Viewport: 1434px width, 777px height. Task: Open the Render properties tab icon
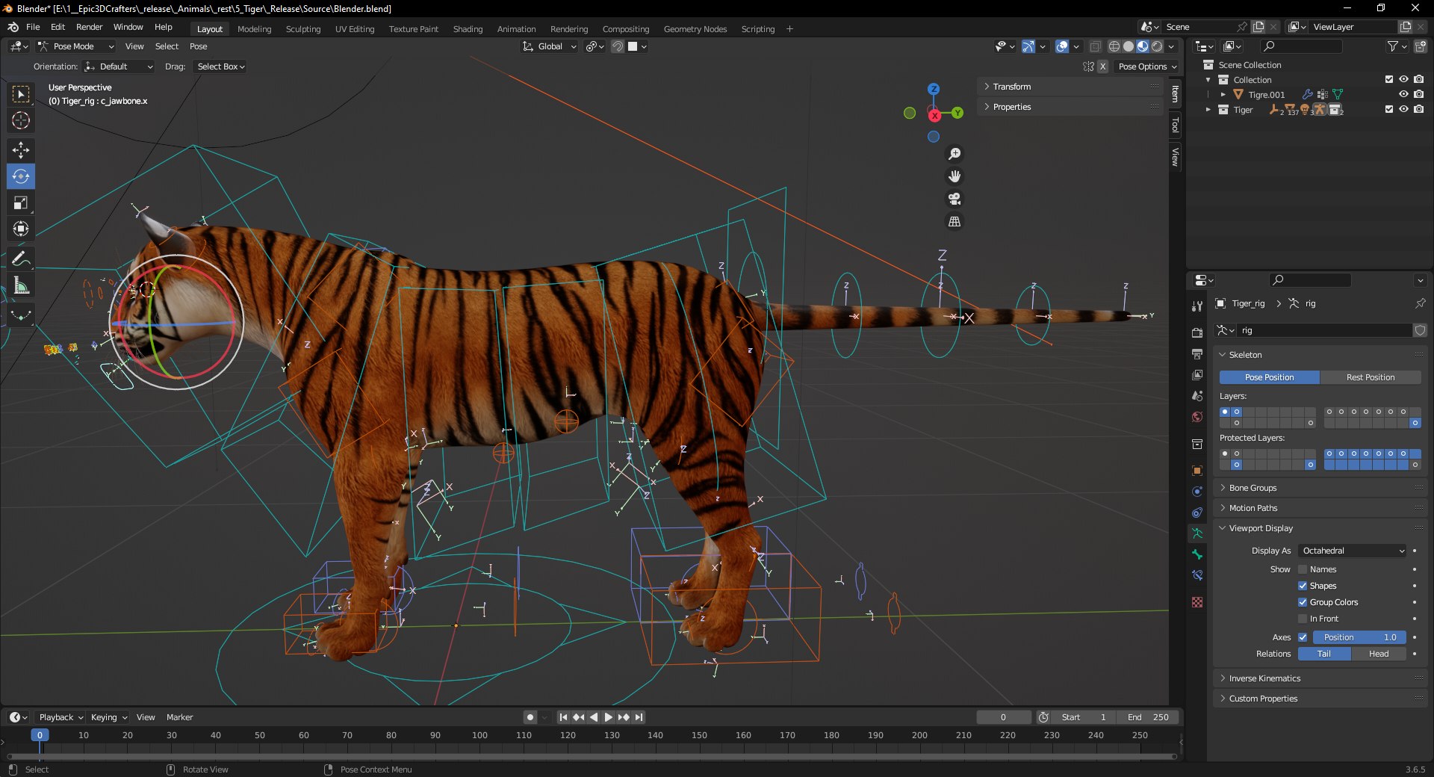click(1197, 332)
